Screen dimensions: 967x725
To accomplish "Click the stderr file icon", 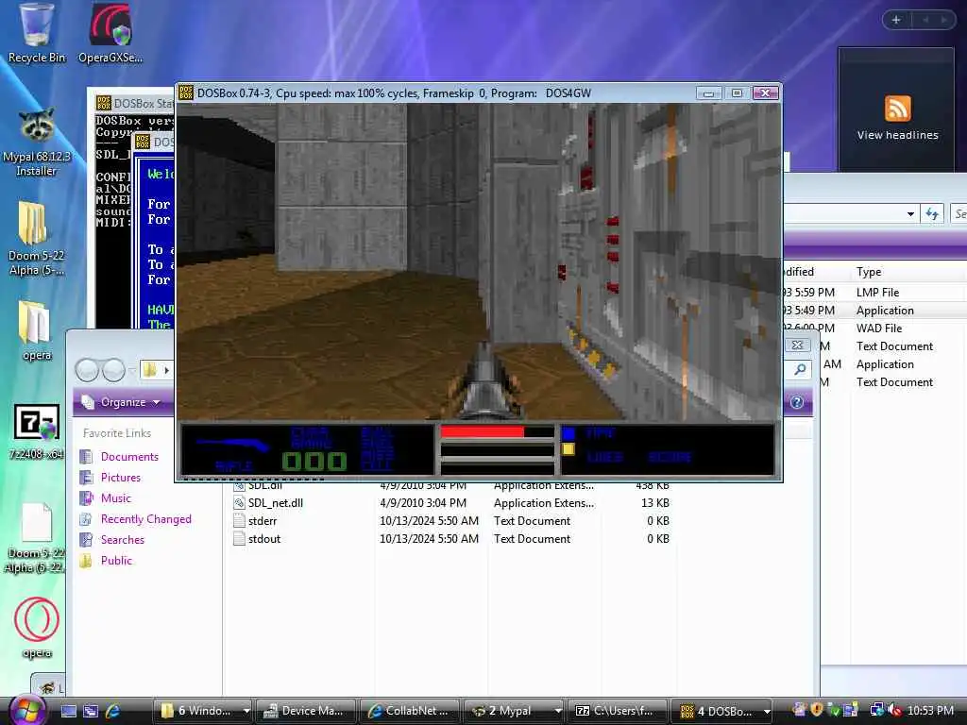I will (x=239, y=521).
